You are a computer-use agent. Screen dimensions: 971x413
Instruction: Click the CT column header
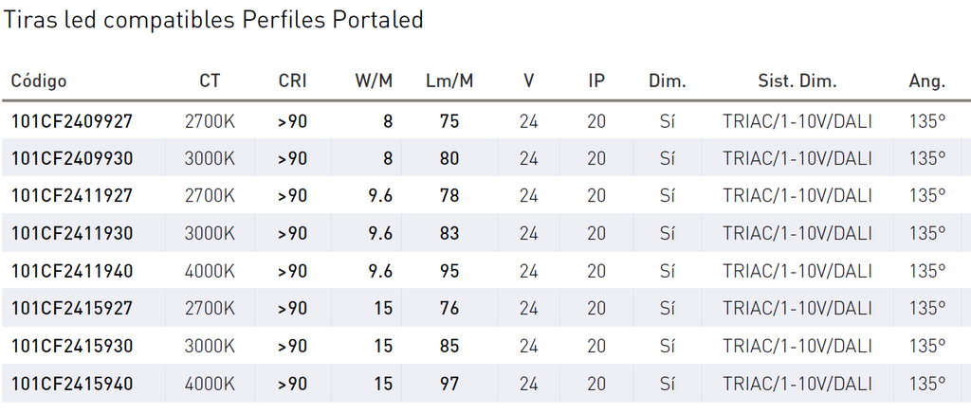pos(210,81)
